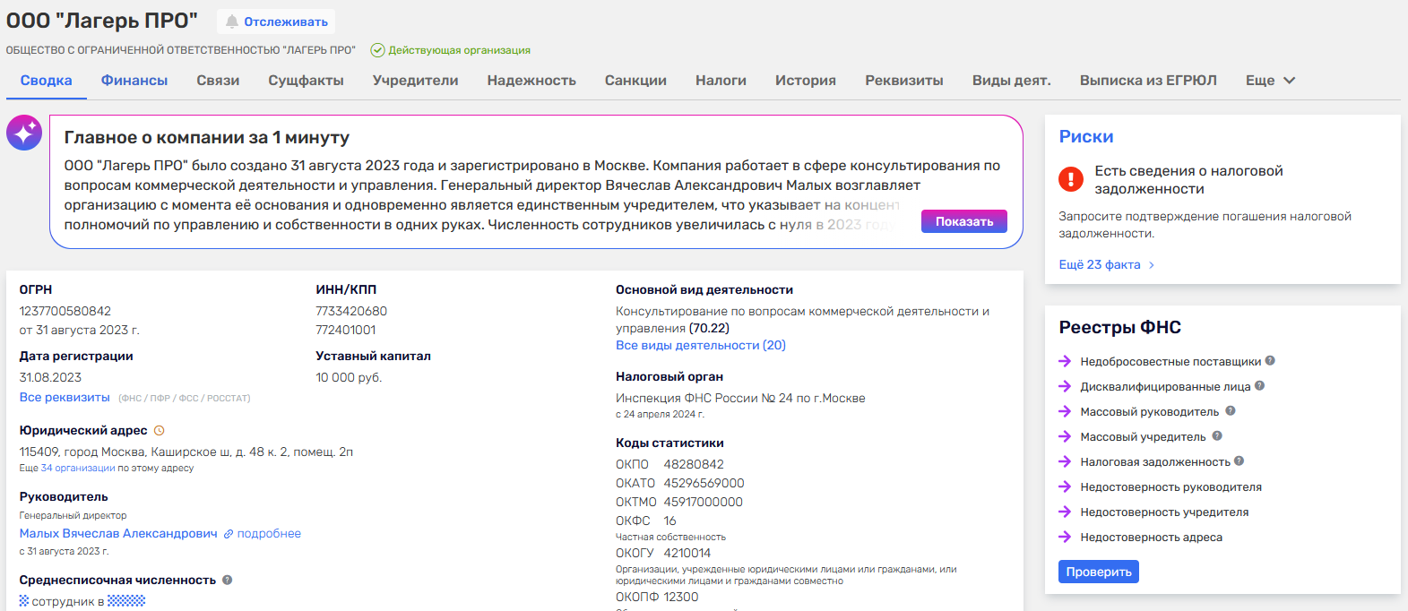
Task: Click the purple AI sparkle icon
Action: pyautogui.click(x=24, y=133)
